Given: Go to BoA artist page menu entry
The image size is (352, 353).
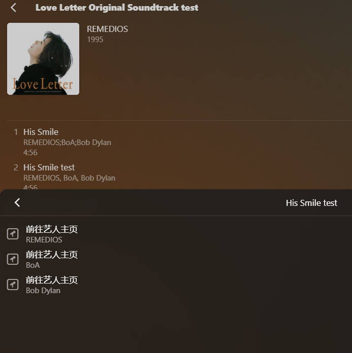Looking at the screenshot, I should pos(176,260).
